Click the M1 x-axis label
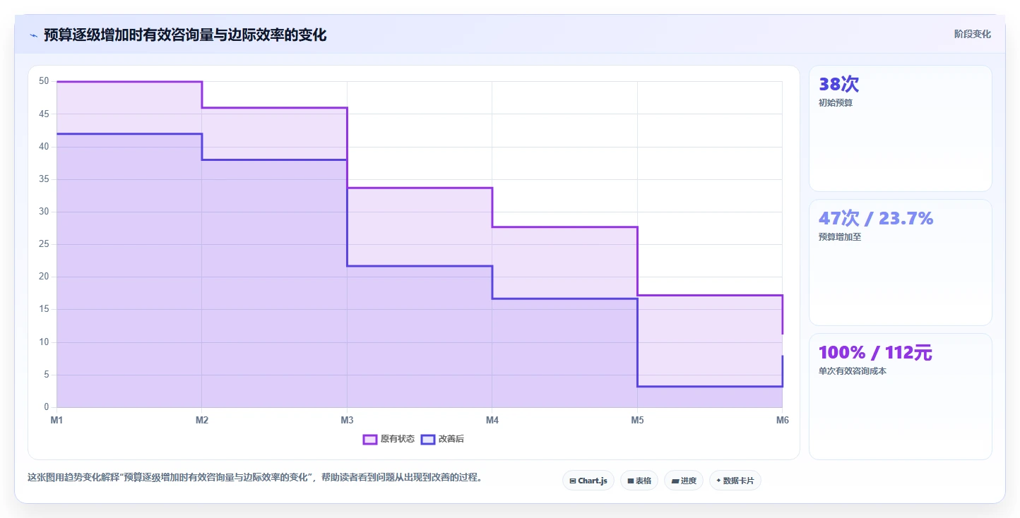1020x518 pixels. click(57, 421)
